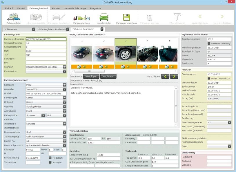Close the Willkommen tab with its X
This screenshot has height=172, width=236.
click(34, 29)
